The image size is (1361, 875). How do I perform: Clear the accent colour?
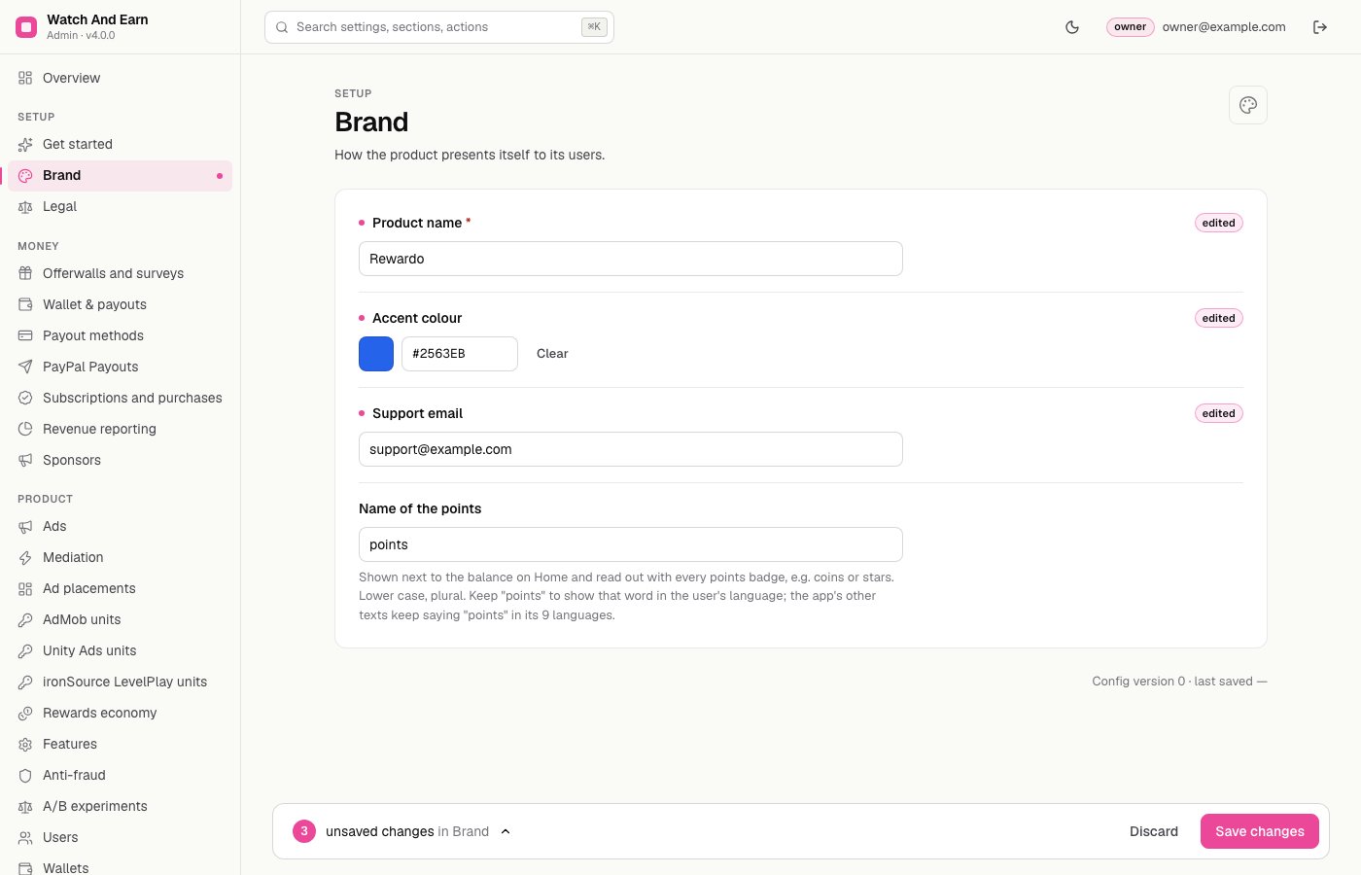click(x=552, y=354)
